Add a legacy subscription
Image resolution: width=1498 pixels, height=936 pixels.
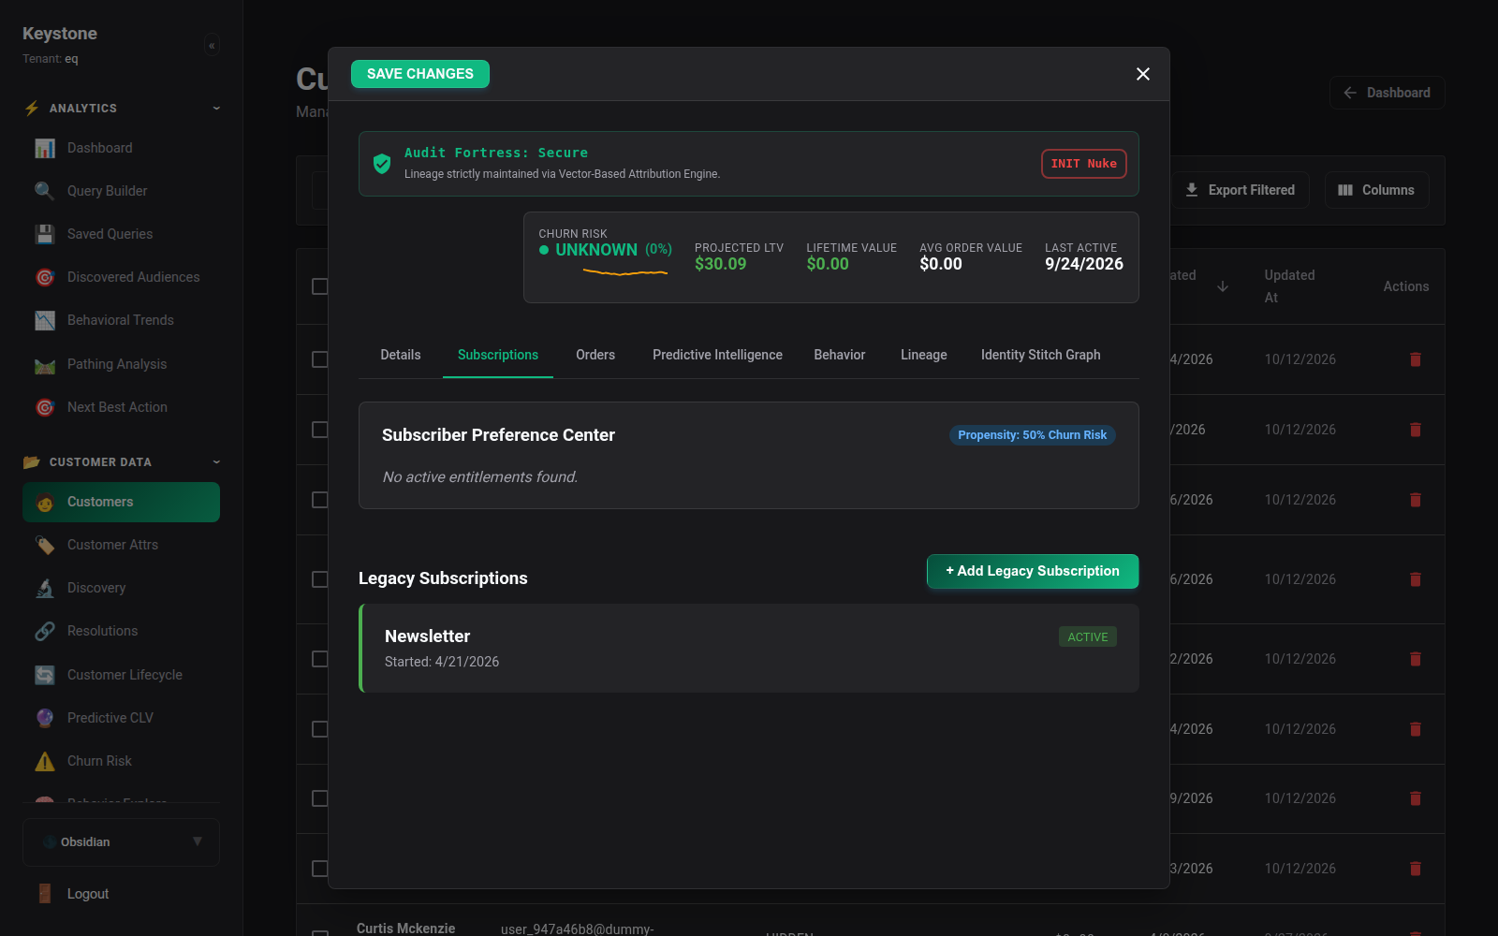click(x=1033, y=571)
